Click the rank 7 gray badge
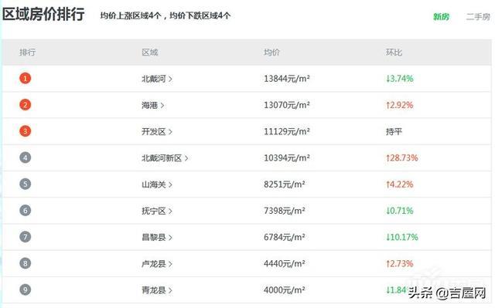 [x=26, y=236]
